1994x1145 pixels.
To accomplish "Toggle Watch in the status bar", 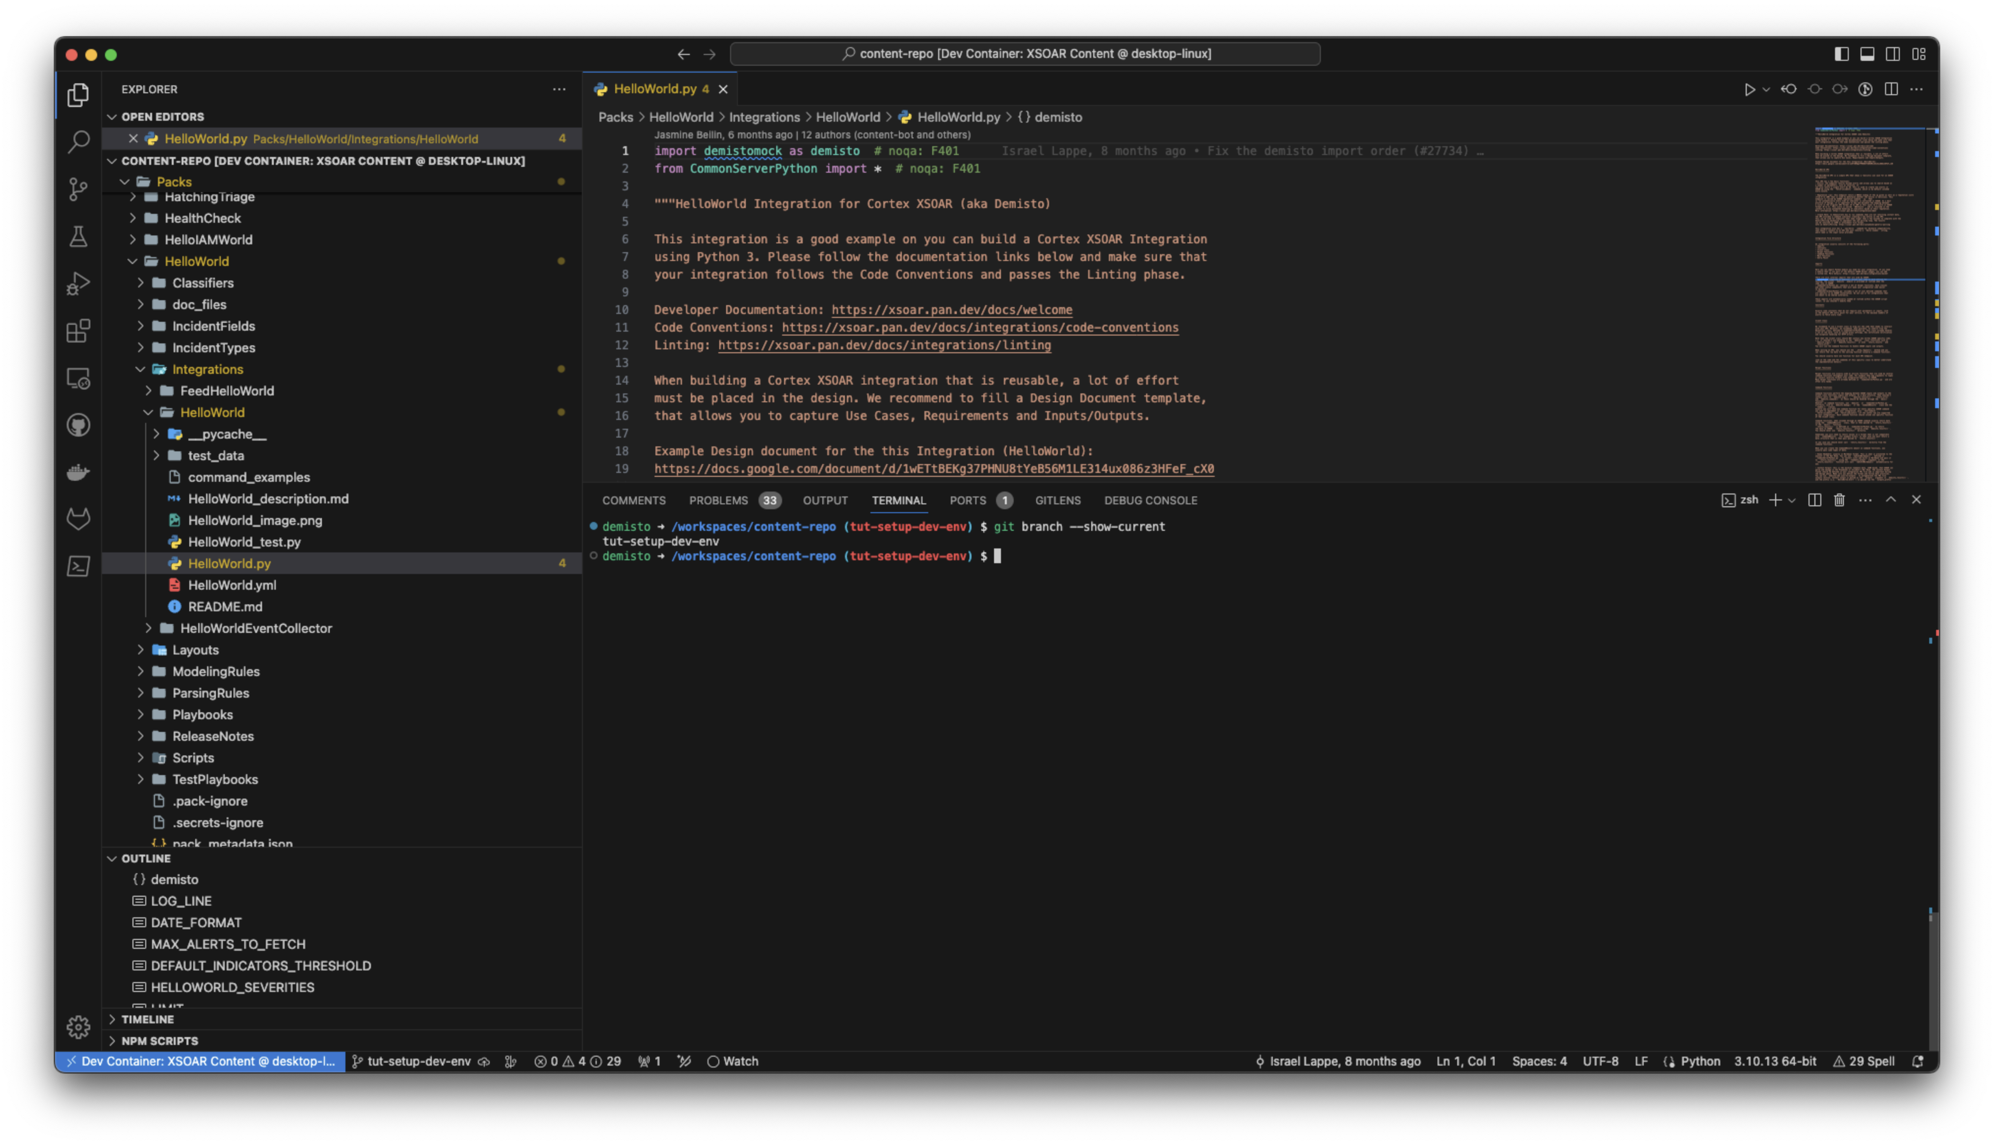I will [x=732, y=1061].
